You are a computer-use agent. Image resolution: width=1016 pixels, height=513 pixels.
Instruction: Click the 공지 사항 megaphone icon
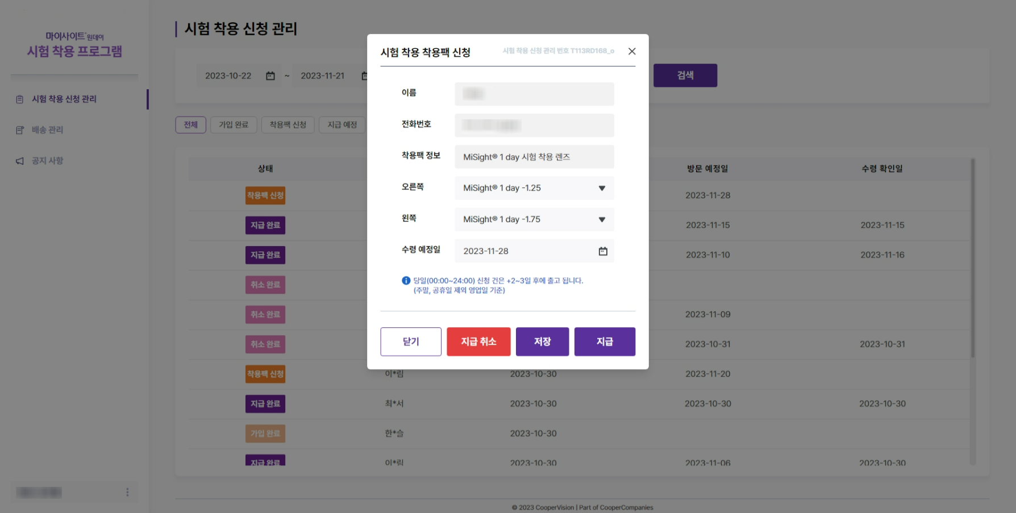pyautogui.click(x=20, y=161)
